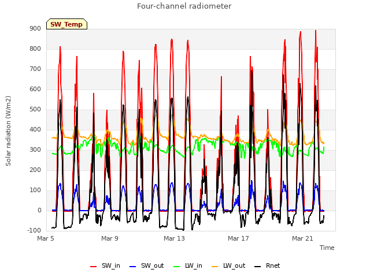Click the black Rnet legend swatch
Screen dimensions: 370x277
click(x=258, y=267)
